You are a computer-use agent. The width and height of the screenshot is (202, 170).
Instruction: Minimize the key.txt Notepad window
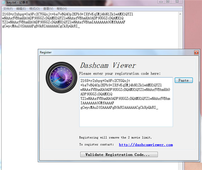[161, 2]
